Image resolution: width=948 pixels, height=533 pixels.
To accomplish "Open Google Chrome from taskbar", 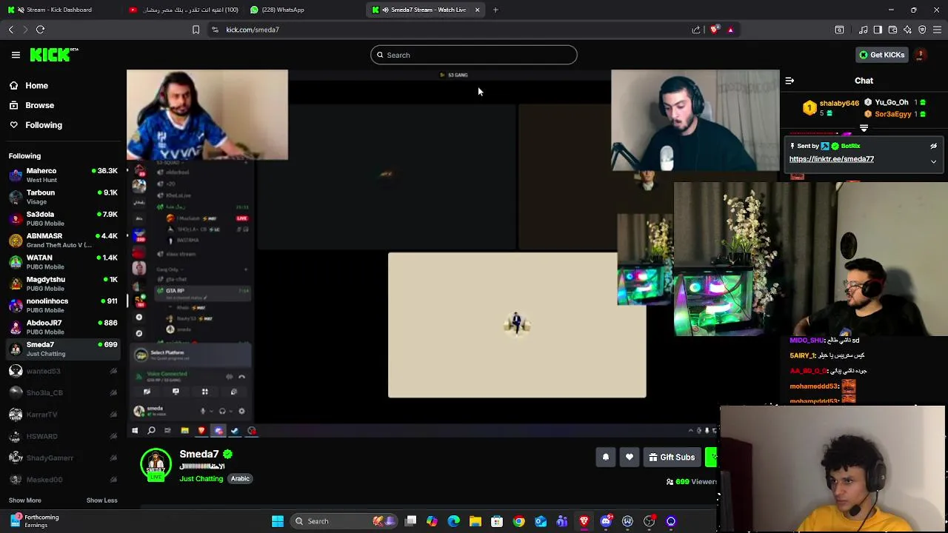I will tap(518, 521).
